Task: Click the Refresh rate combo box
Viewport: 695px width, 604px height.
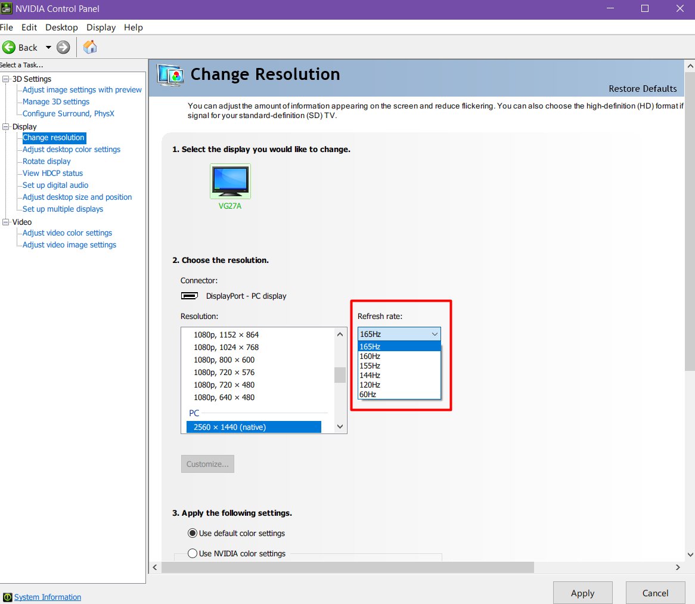Action: click(x=399, y=334)
